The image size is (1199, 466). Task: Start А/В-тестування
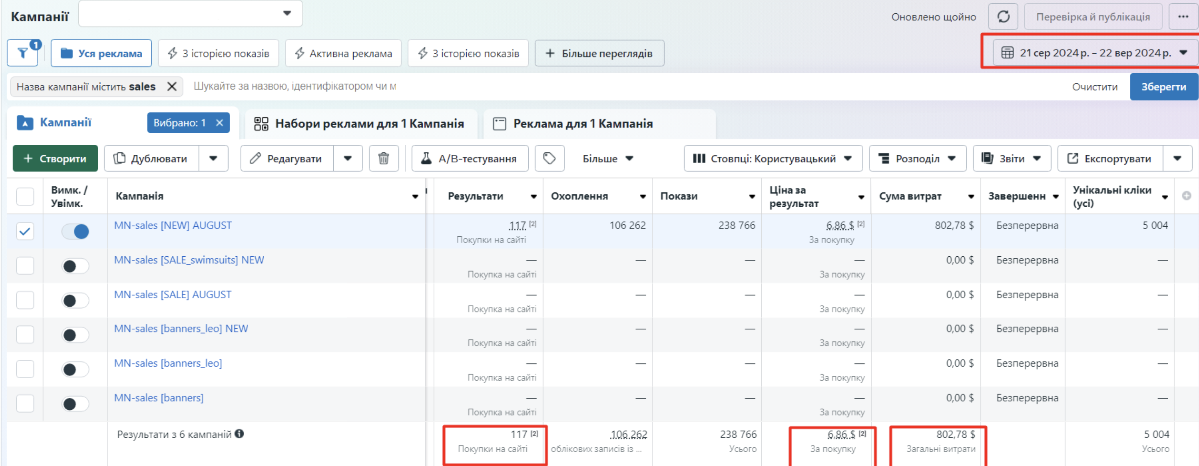470,158
